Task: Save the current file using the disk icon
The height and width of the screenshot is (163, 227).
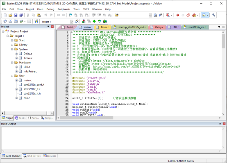Action: (16, 15)
